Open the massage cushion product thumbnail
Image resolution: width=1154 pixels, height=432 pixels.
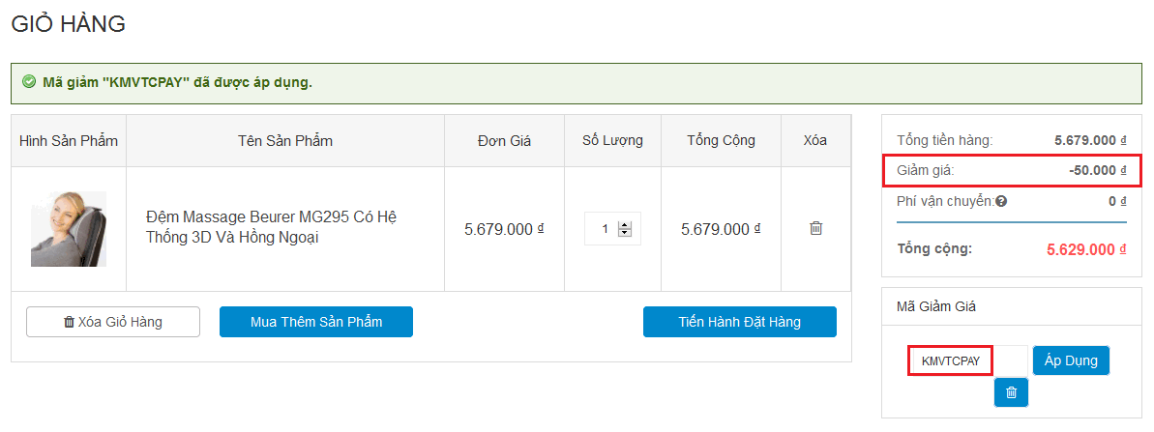tap(69, 229)
